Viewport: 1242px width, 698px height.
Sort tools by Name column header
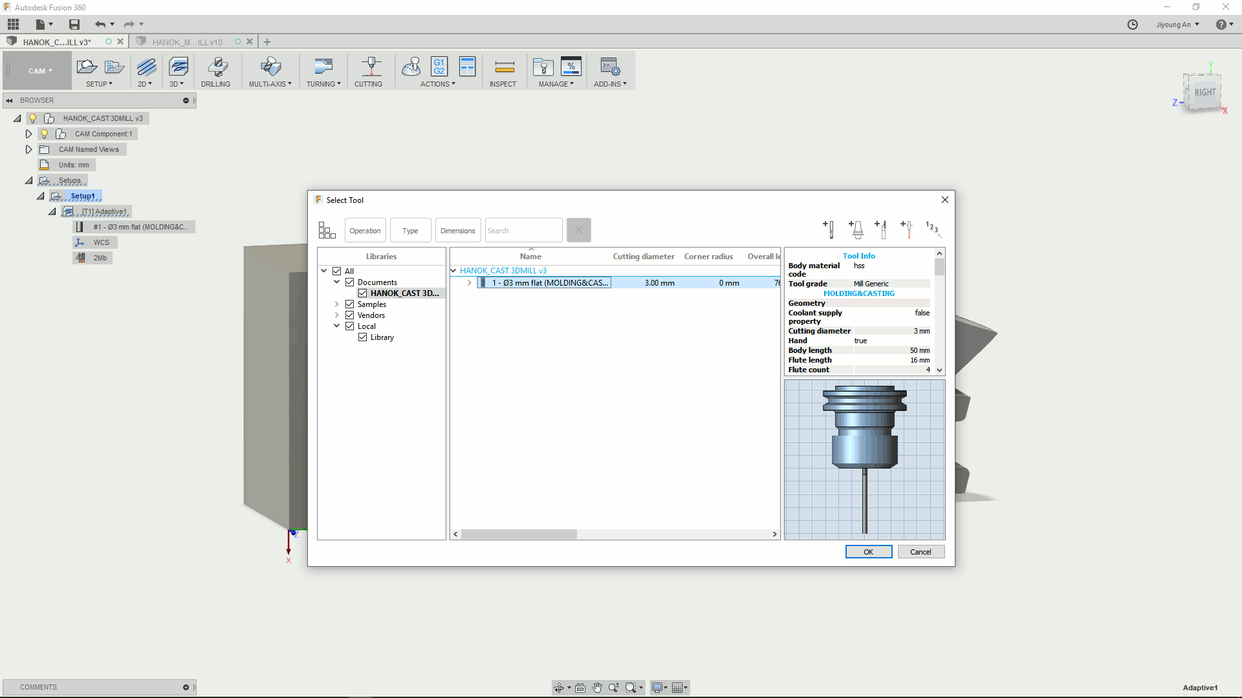tap(530, 257)
